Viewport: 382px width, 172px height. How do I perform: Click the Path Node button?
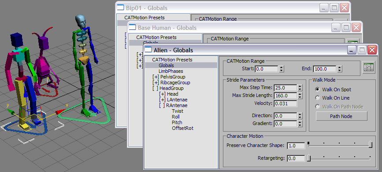point(341,116)
